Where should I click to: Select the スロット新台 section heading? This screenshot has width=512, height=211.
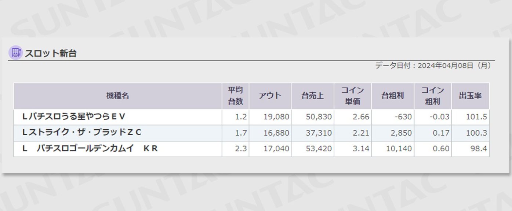coord(51,53)
